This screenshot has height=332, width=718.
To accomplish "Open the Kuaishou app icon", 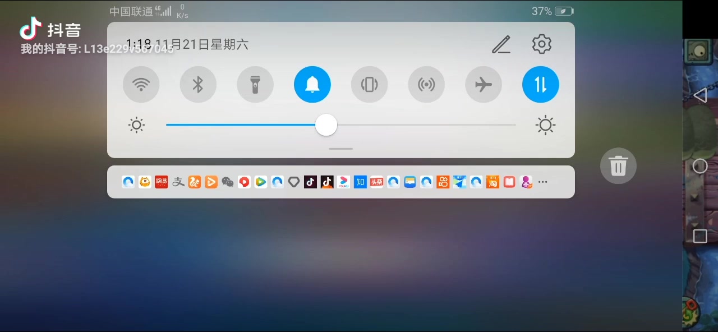I will (x=443, y=182).
